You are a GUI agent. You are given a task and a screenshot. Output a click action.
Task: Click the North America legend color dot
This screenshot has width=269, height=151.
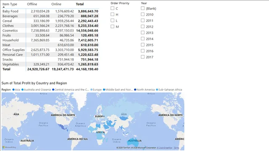tap(135, 89)
